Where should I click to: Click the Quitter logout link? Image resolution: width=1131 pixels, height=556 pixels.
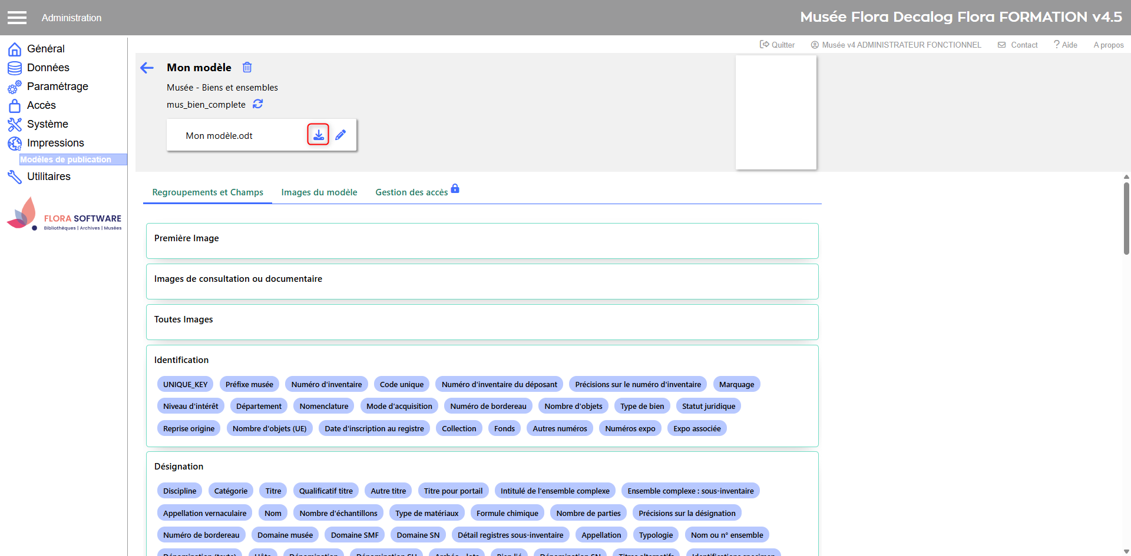pos(777,45)
